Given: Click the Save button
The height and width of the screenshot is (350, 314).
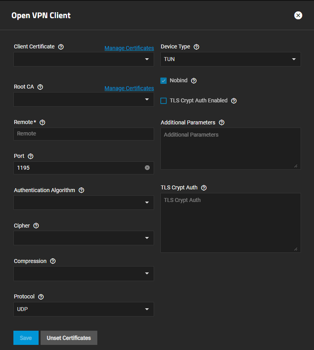Looking at the screenshot, I should 26,338.
